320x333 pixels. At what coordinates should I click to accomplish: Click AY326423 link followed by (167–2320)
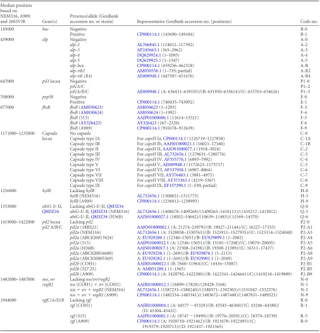[x=147, y=123]
